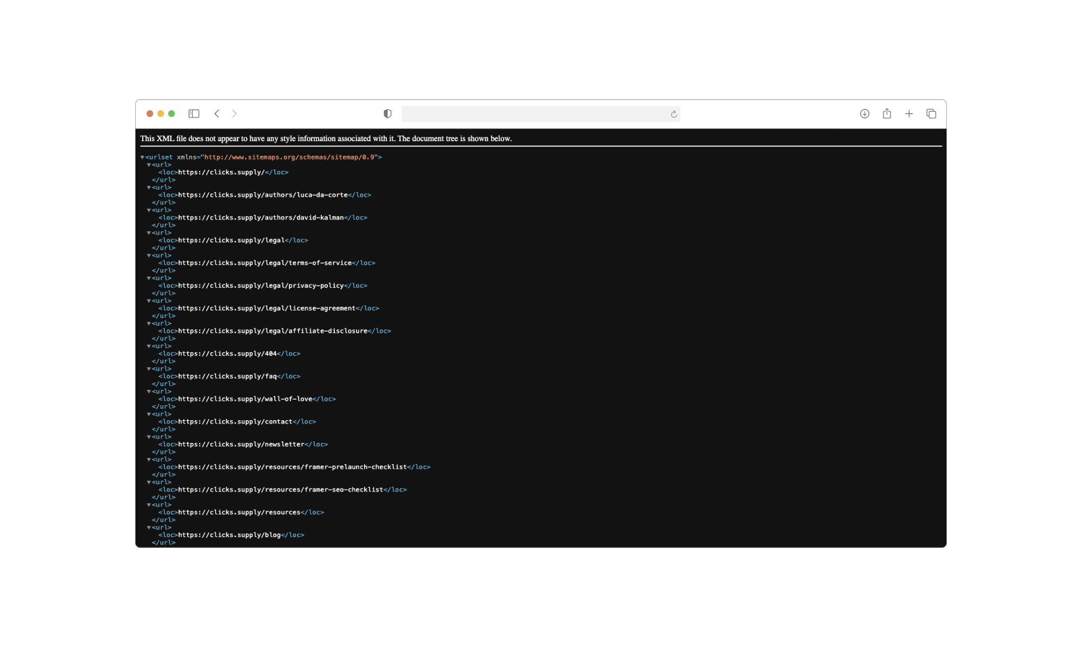This screenshot has width=1082, height=649.
Task: Click the framer-seo-checklist URL text
Action: (x=281, y=491)
